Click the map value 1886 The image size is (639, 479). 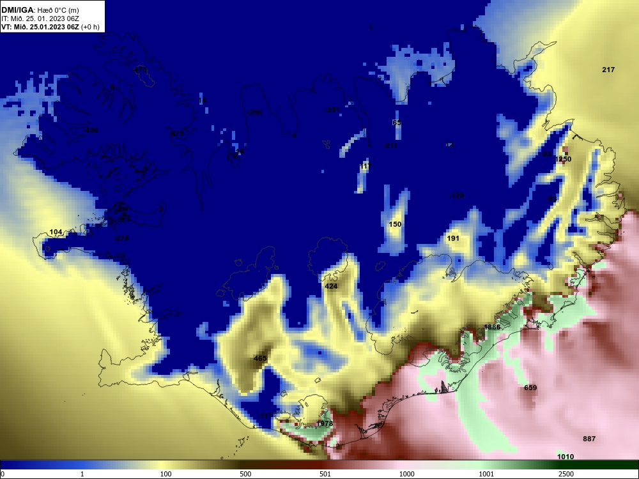point(492,327)
